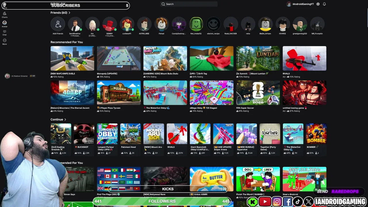Open friend Not_Imdad12's avatar
Image resolution: width=368 pixels, height=207 pixels.
coord(196,24)
